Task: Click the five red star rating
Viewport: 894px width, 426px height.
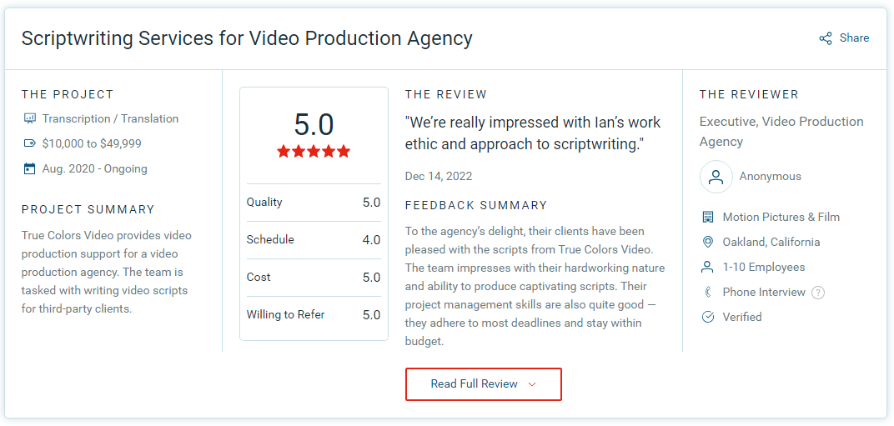Action: 314,151
